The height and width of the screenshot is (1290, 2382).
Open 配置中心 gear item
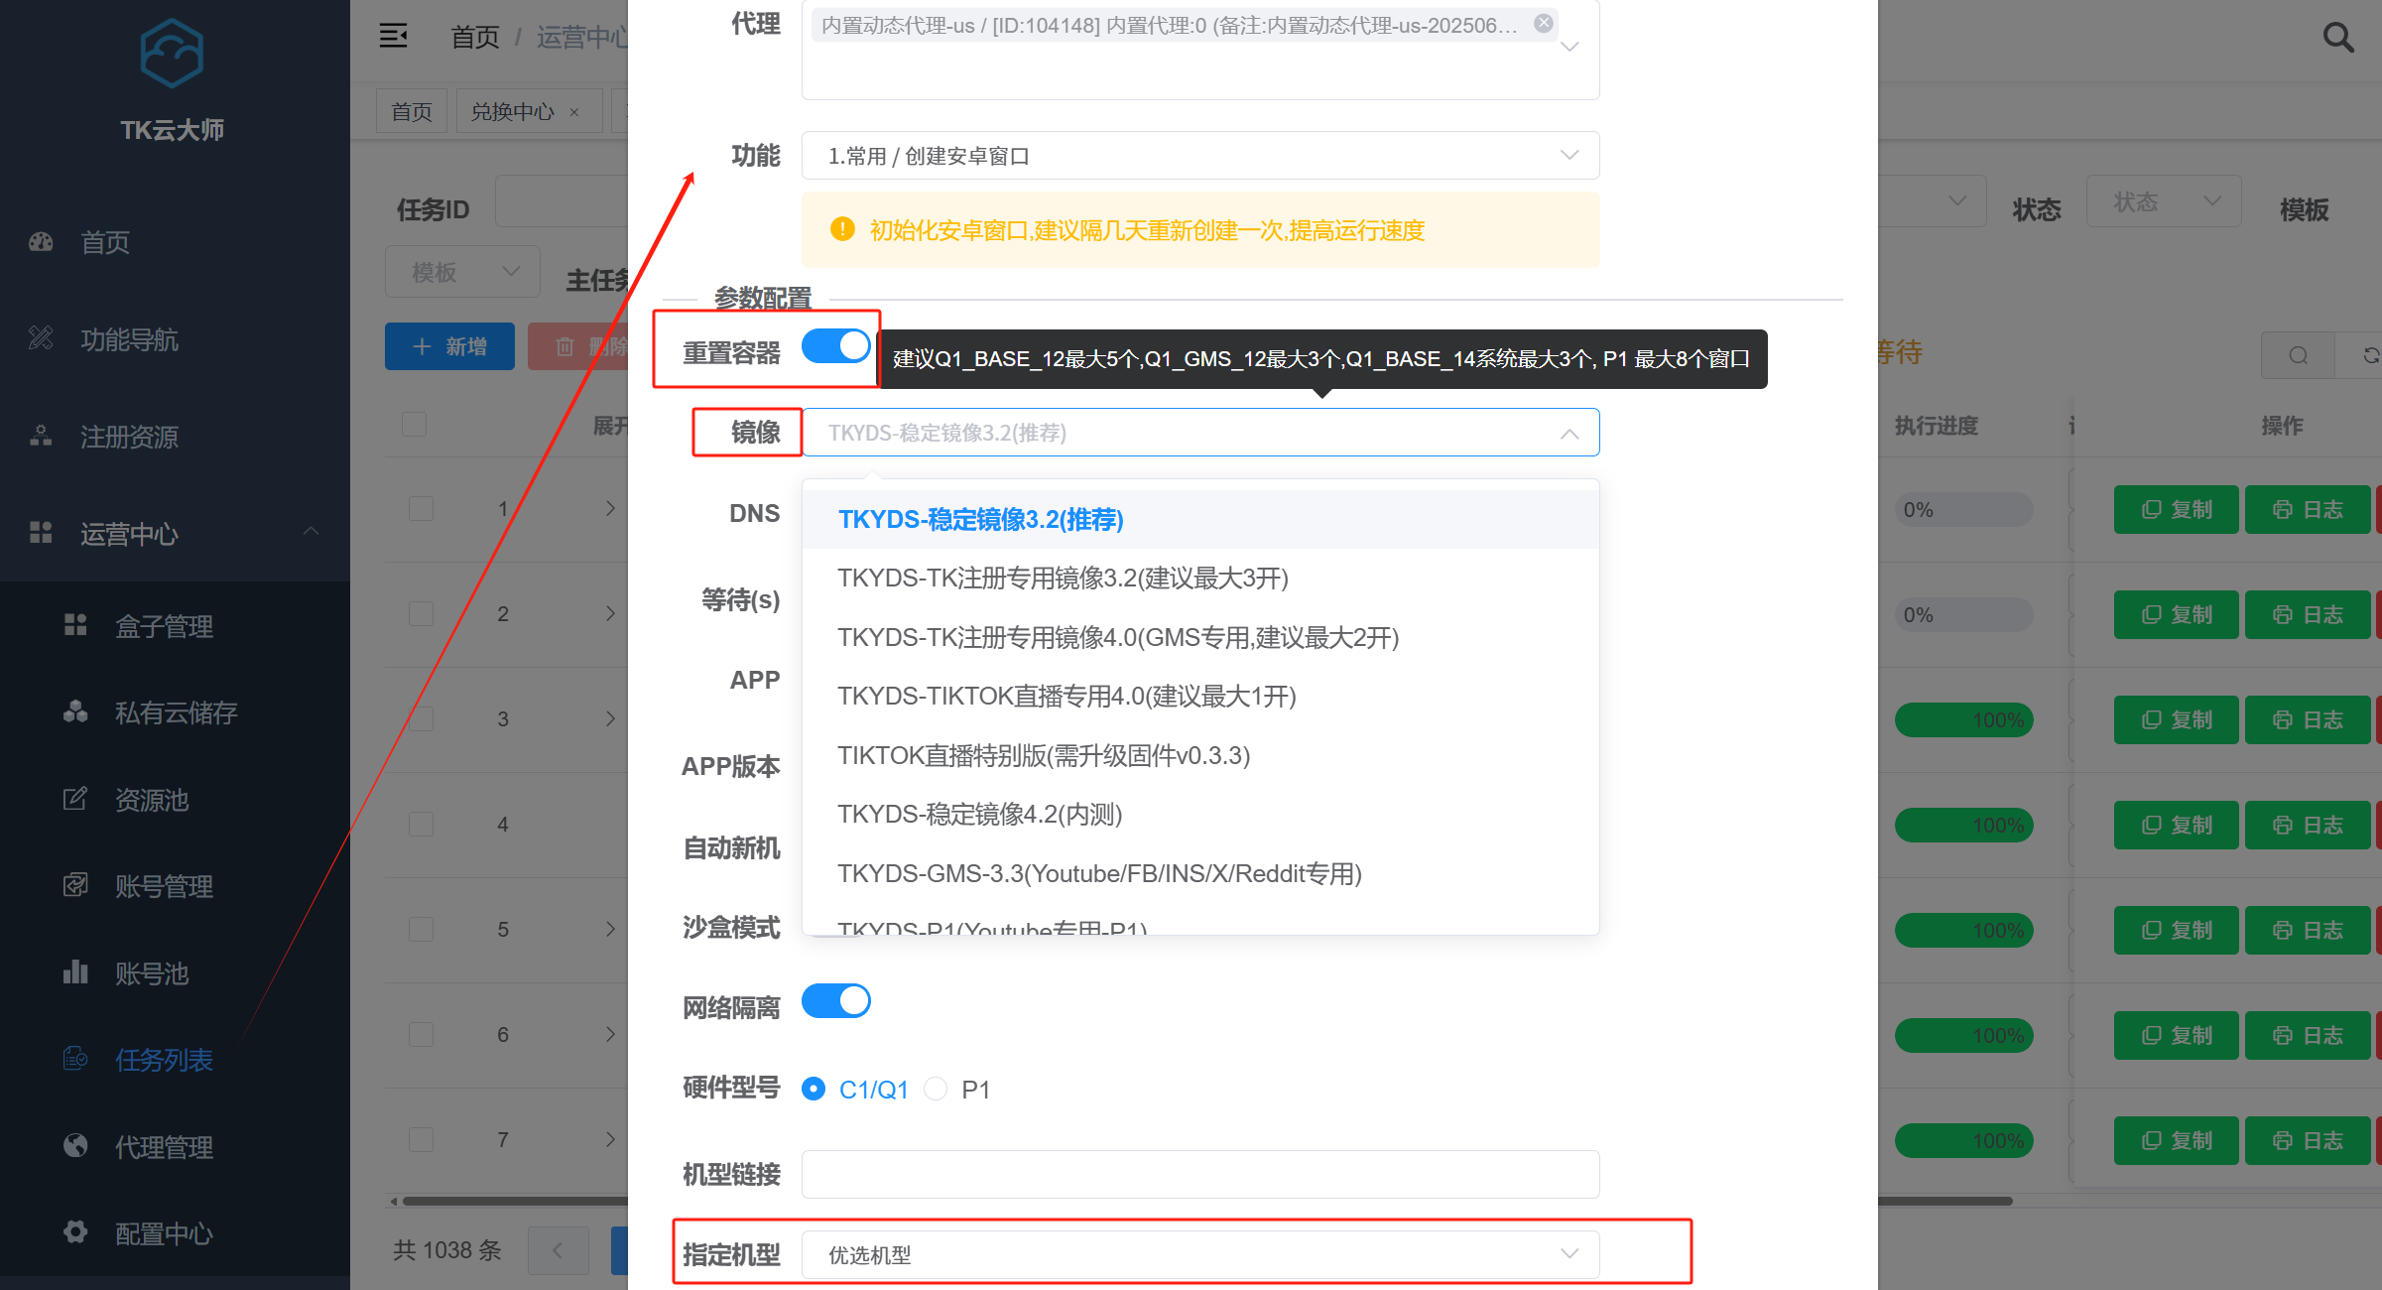tap(164, 1233)
